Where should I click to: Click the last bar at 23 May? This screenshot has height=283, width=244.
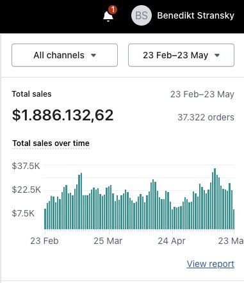(234, 220)
